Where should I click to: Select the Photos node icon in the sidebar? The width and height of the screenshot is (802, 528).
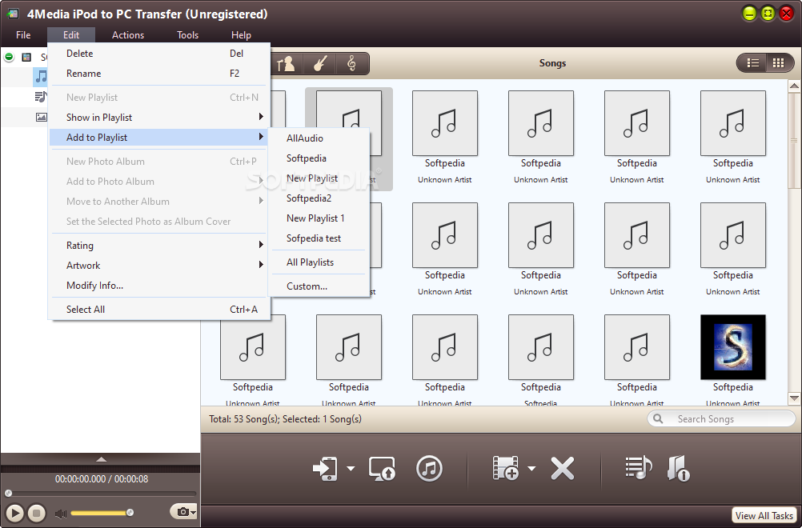click(41, 117)
